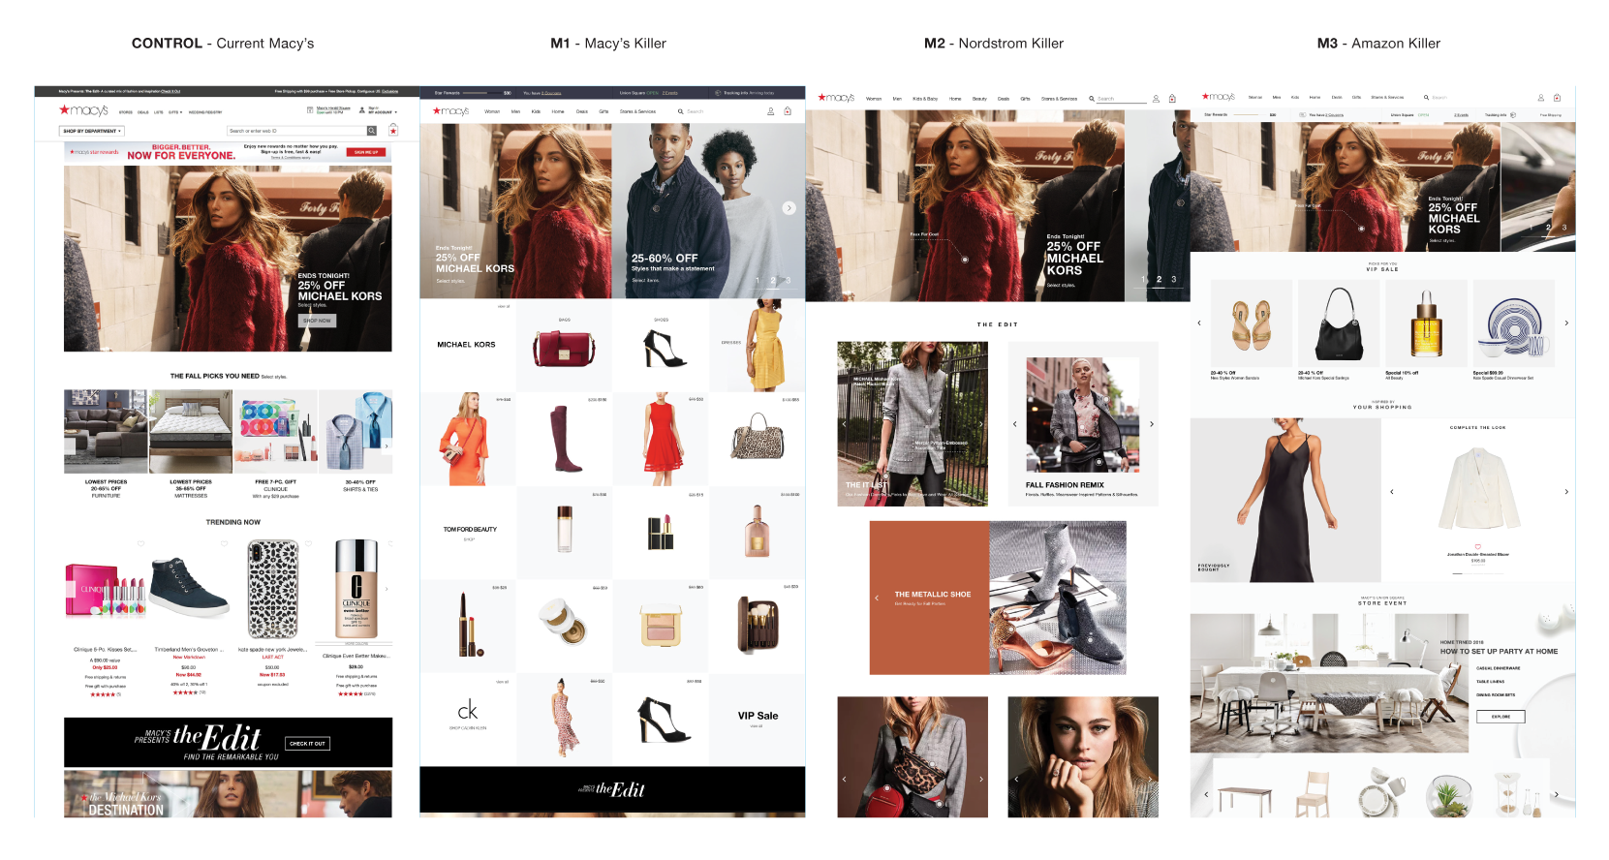Open the Tom Ford Beauty tile in M1
This screenshot has width=1609, height=860.
coord(469,532)
